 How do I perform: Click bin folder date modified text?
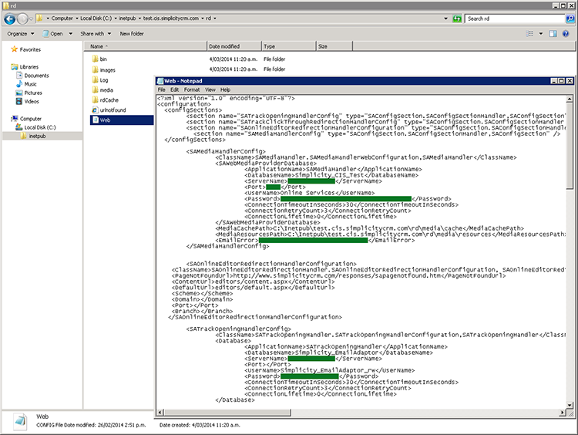click(x=233, y=59)
